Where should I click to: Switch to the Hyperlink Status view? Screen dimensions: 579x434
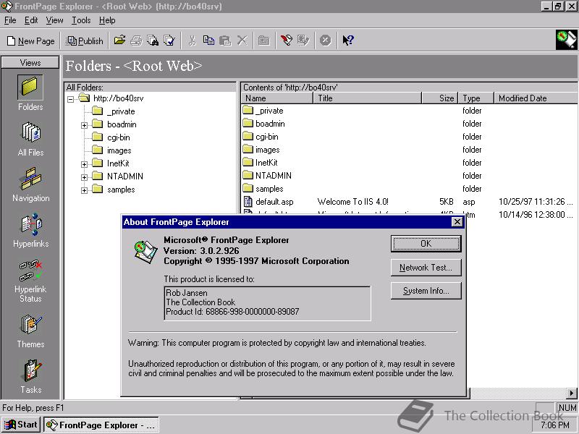pyautogui.click(x=30, y=281)
